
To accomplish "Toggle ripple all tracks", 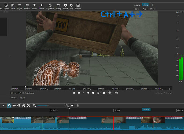I will tap(24, 106).
